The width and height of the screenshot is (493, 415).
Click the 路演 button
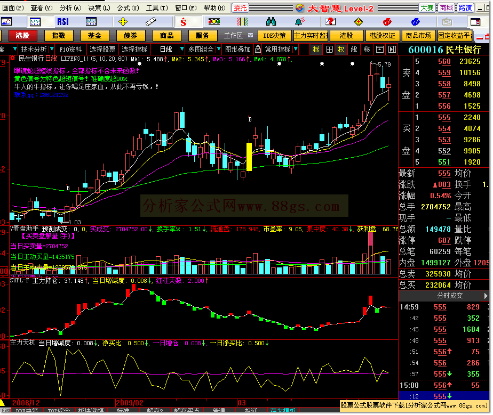465,7
